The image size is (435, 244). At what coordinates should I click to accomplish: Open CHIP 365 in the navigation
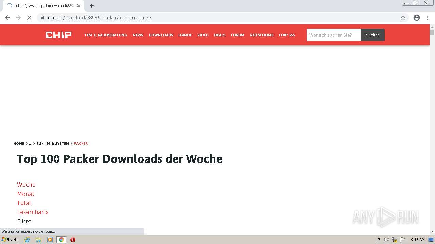pyautogui.click(x=286, y=35)
